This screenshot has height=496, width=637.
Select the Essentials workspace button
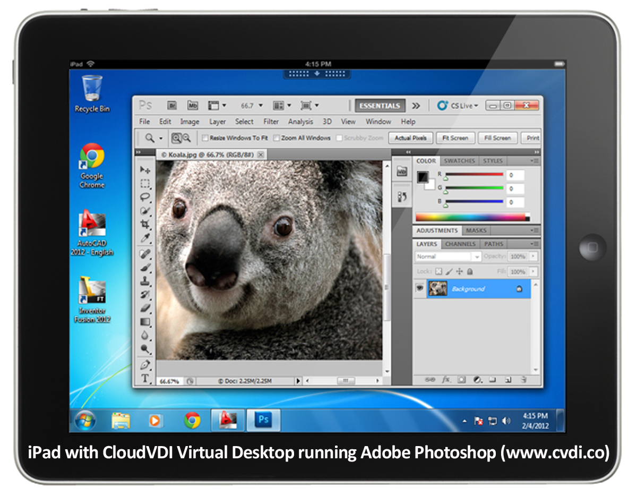(380, 106)
